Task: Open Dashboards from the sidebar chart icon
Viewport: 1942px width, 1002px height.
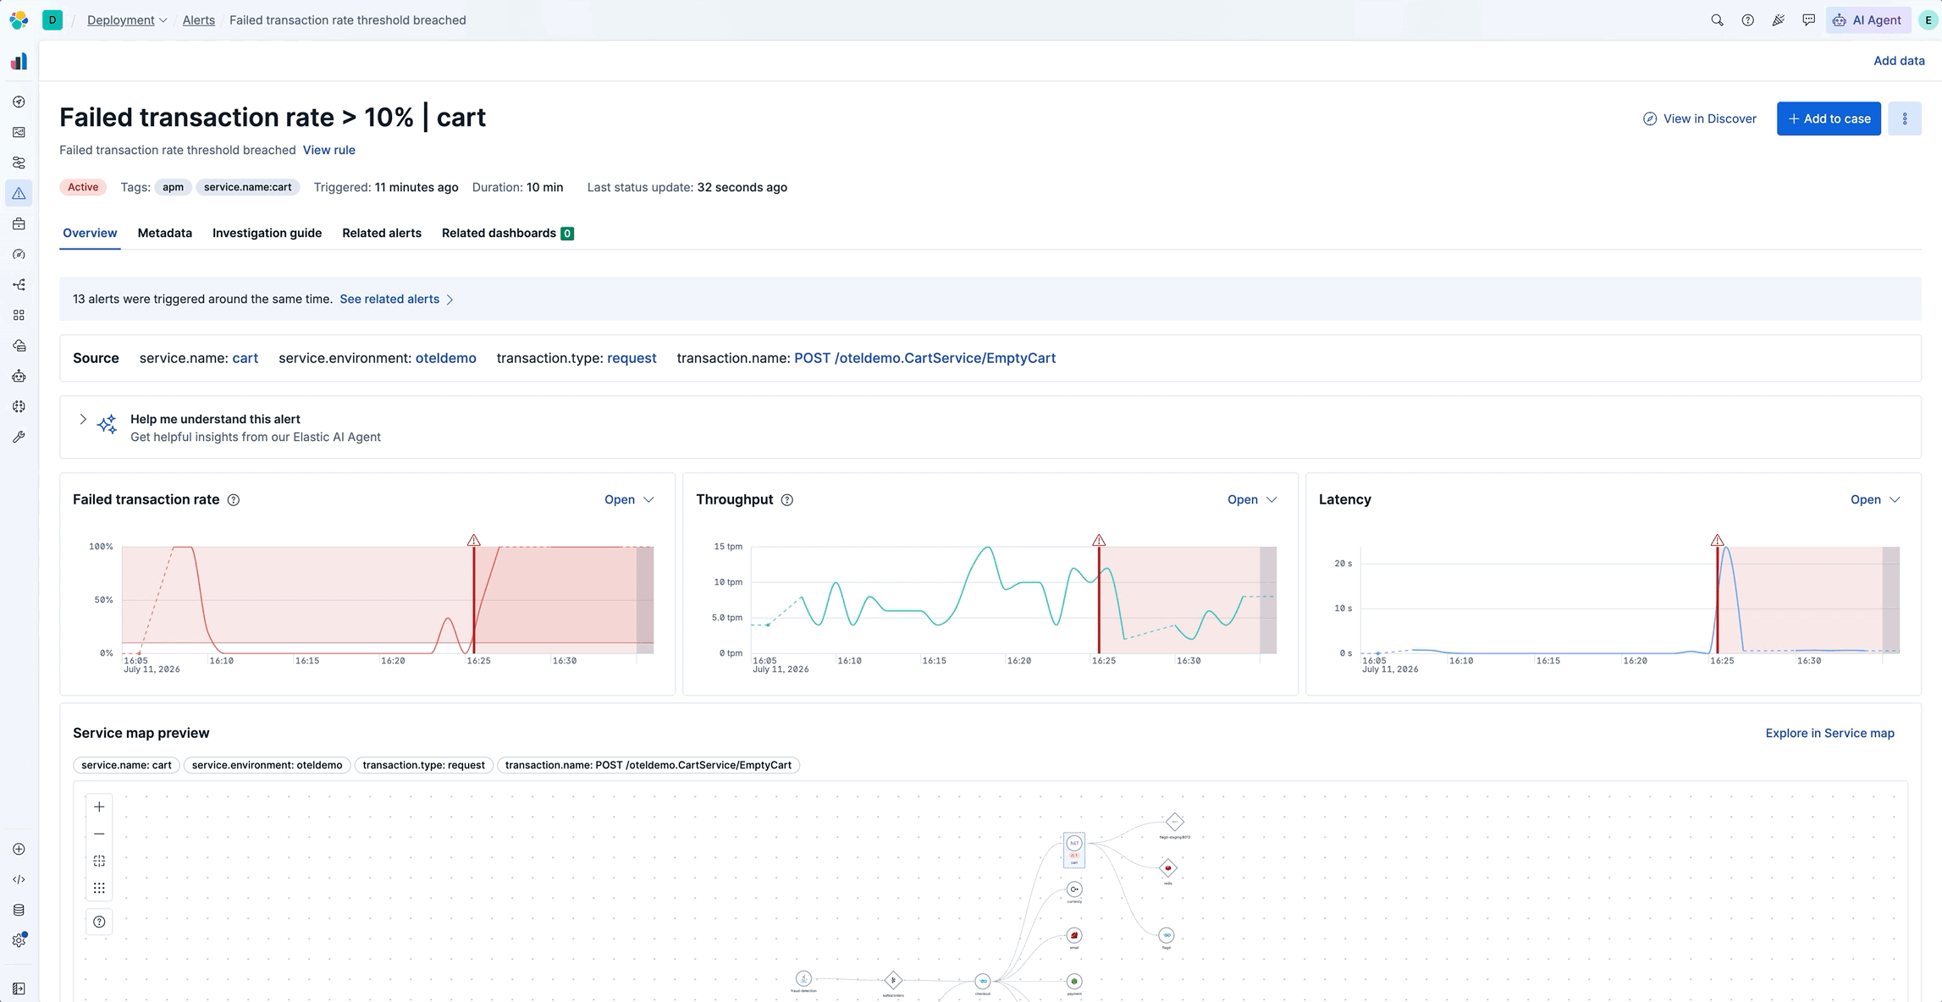Action: point(19,132)
